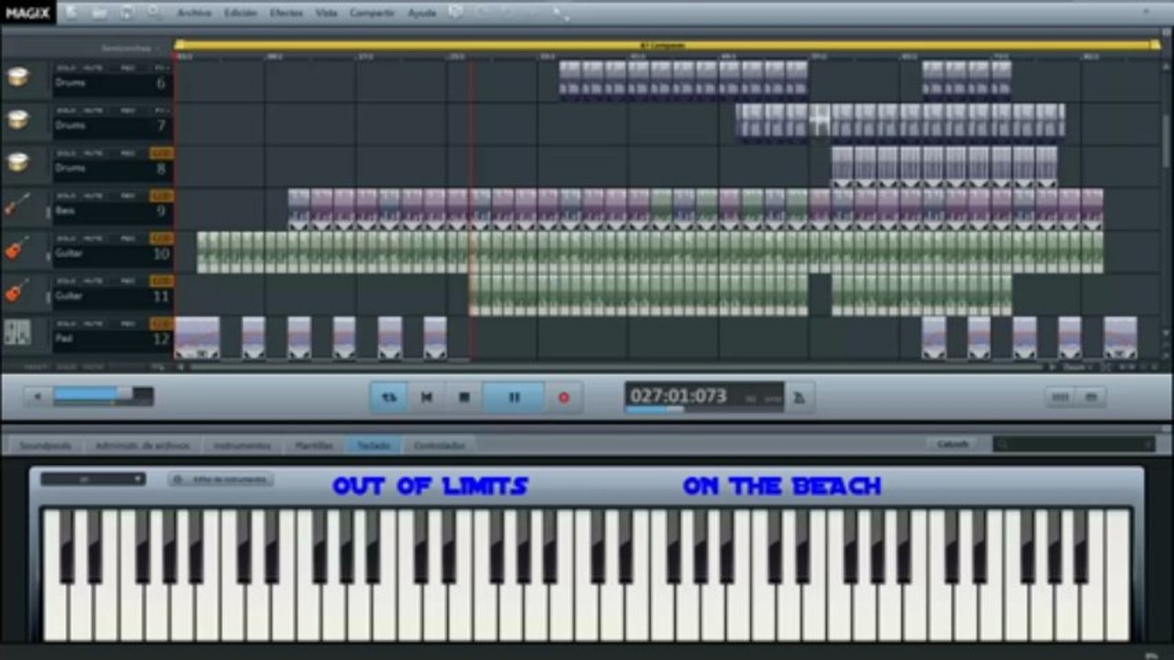Screen dimensions: 1174x660
Task: Arm recording on Drums track 8
Action: (x=128, y=153)
